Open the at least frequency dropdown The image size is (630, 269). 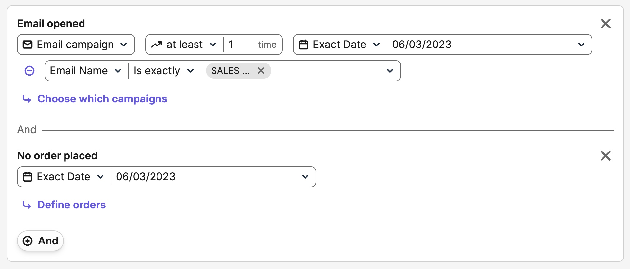(x=185, y=45)
